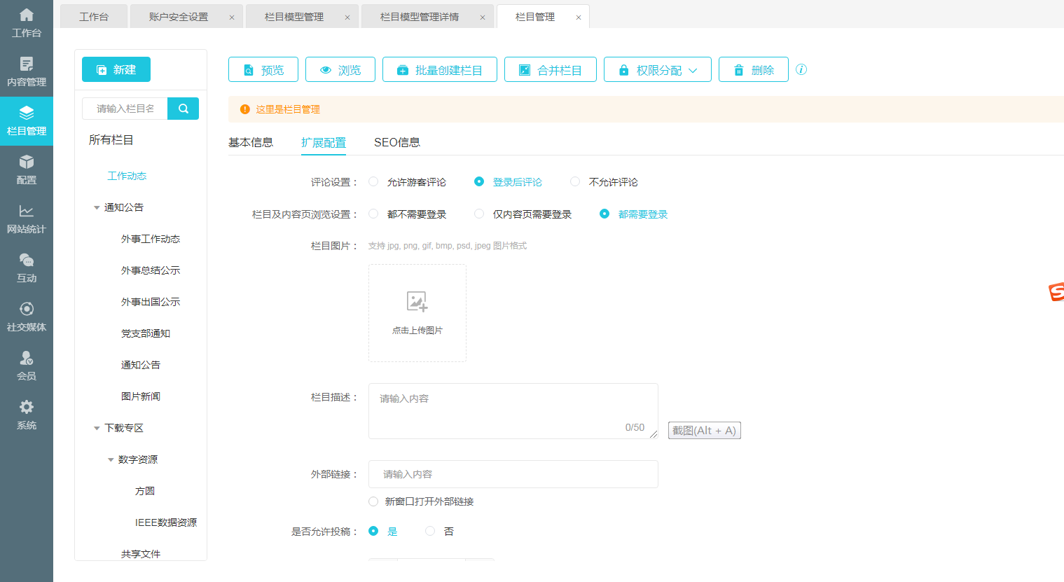This screenshot has width=1064, height=582.
Task: Click the 外部链接 input field
Action: click(513, 474)
